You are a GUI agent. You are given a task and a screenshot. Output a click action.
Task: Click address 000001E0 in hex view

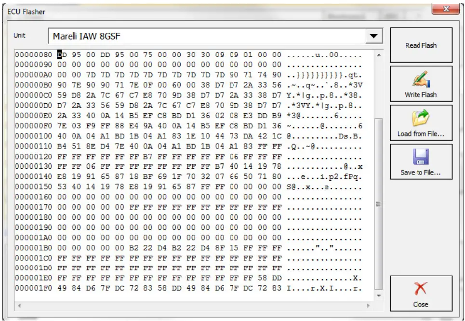tap(34, 278)
